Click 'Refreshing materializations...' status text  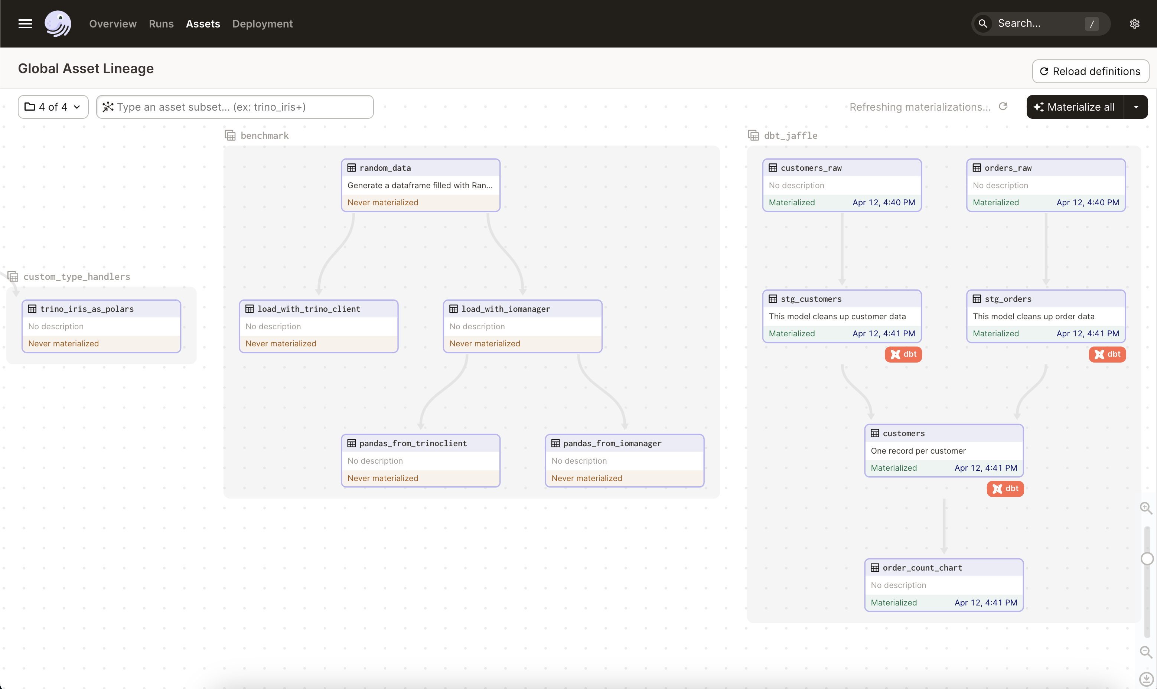920,107
